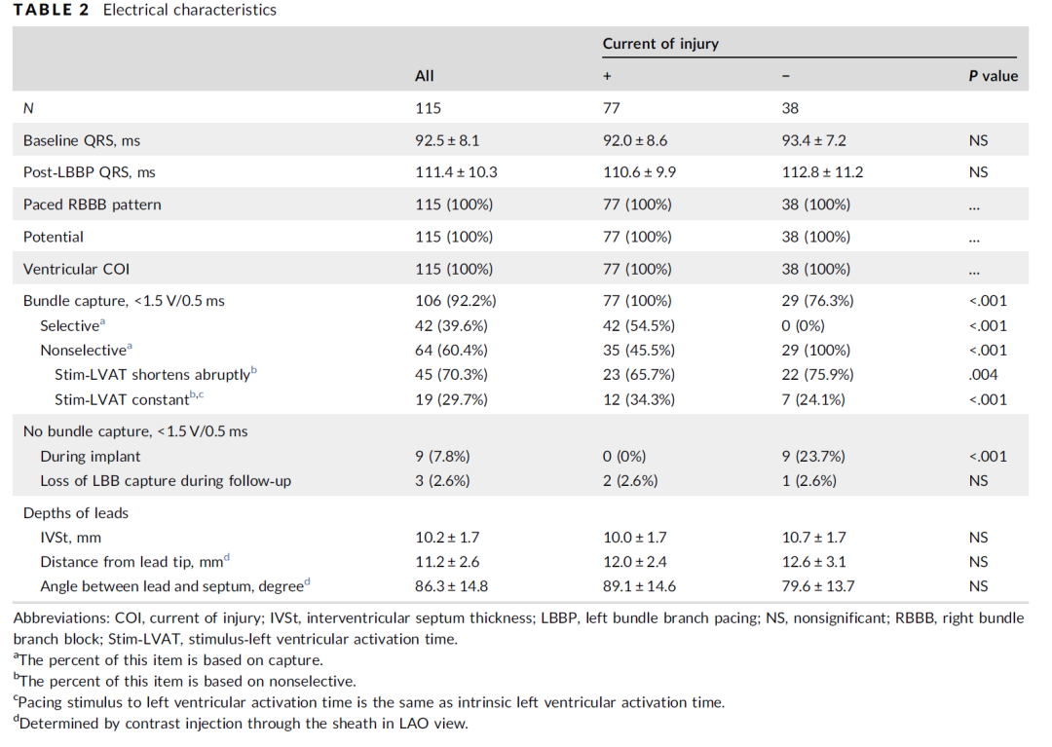Select the "Post-LBBP QRS, ms" row label
The height and width of the screenshot is (747, 1052).
[90, 172]
